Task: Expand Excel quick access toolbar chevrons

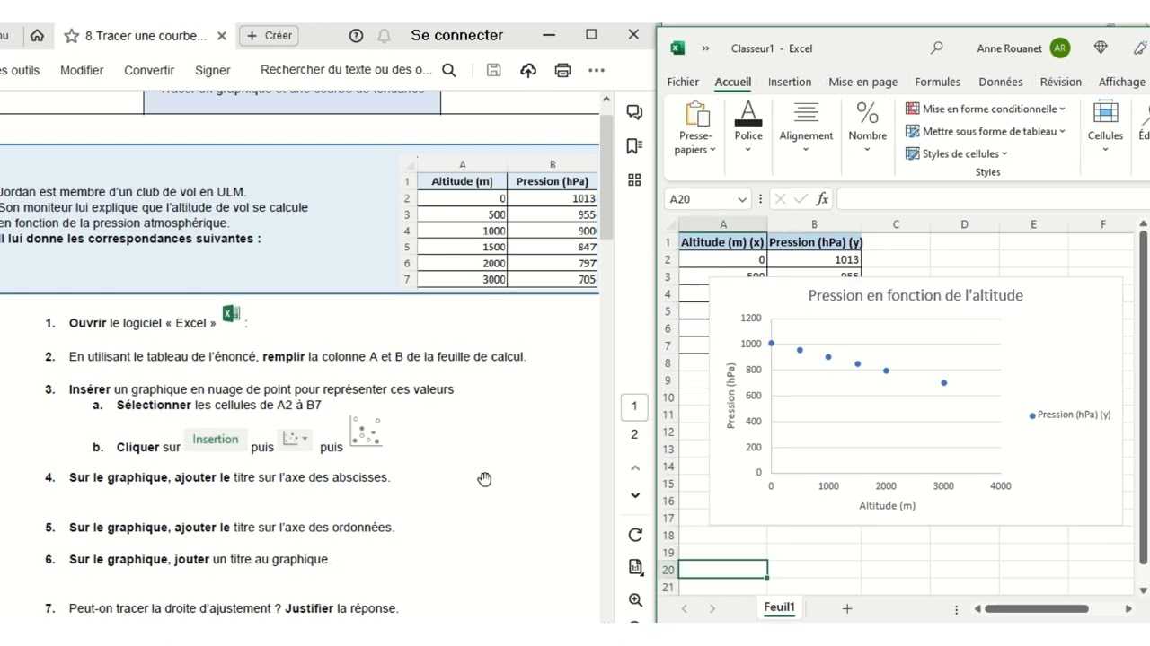Action: [705, 48]
